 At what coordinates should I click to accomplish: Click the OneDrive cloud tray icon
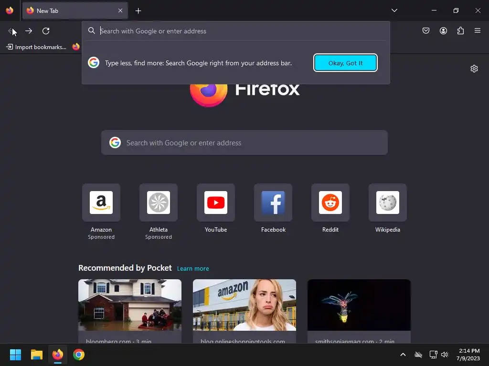pyautogui.click(x=418, y=355)
